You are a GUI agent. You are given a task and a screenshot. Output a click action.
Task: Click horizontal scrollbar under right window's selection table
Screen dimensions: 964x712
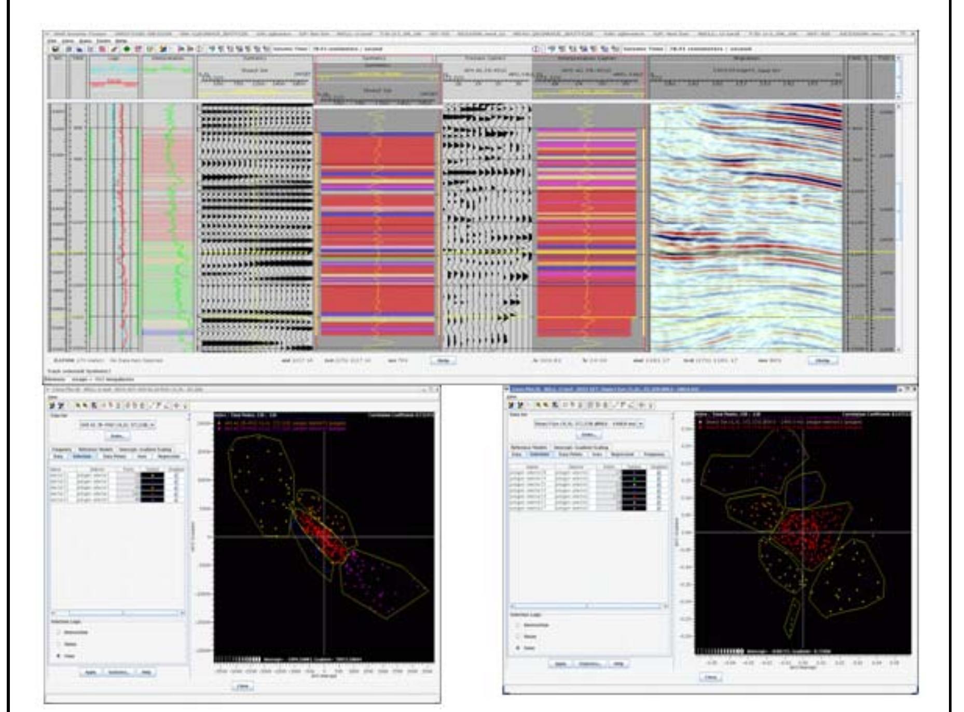pos(589,606)
